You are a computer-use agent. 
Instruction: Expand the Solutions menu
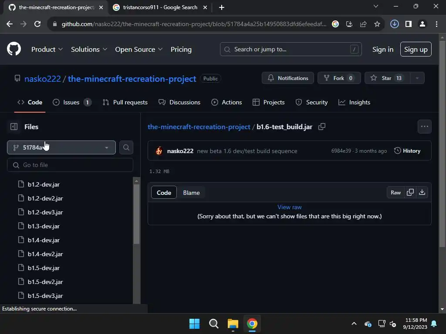point(89,49)
